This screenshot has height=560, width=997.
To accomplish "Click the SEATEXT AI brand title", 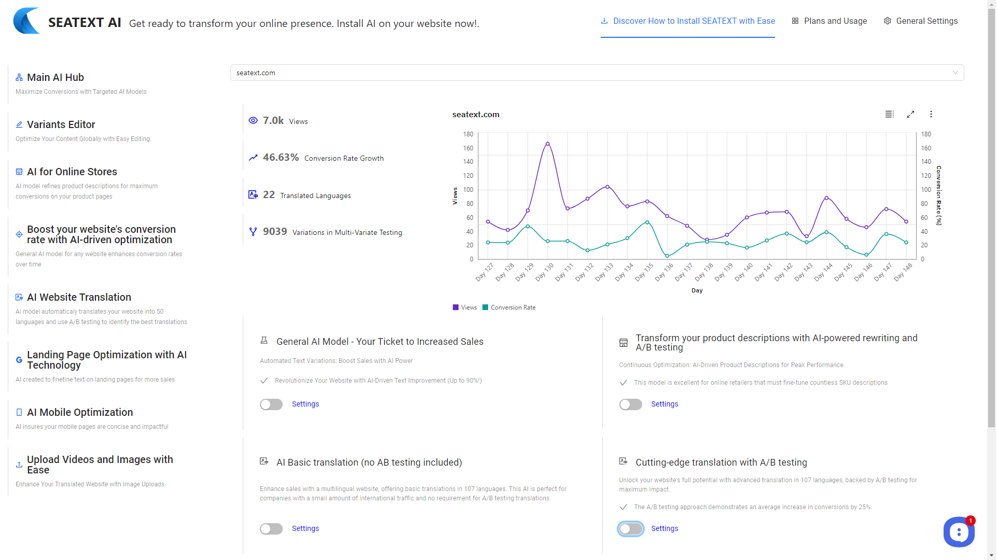I will [x=85, y=23].
